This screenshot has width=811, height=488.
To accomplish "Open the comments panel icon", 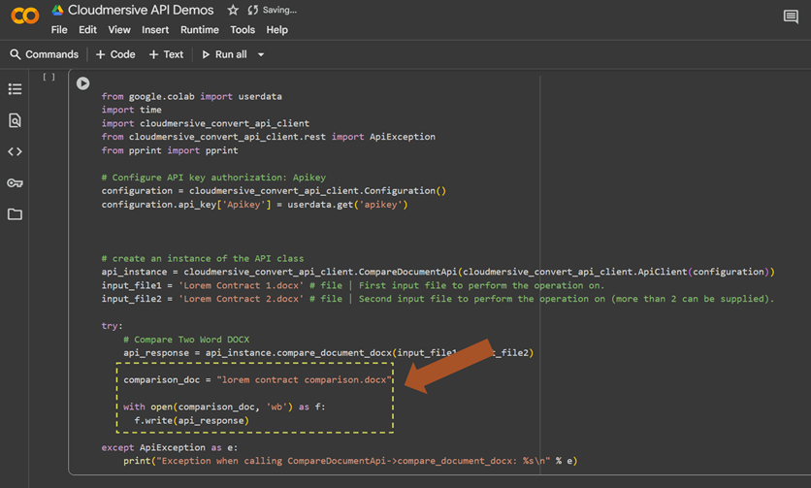I will [791, 16].
